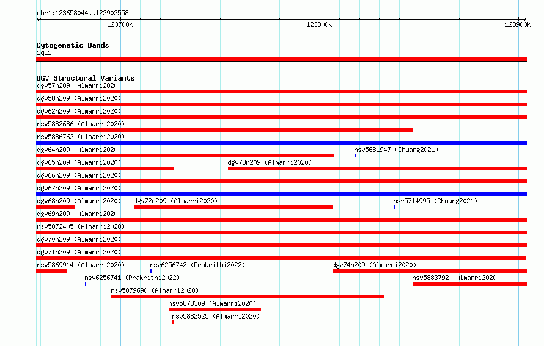Click the nsv6256741 (Prakrithi2022) label
Image resolution: width=544 pixels, height=346 pixels.
(132, 278)
